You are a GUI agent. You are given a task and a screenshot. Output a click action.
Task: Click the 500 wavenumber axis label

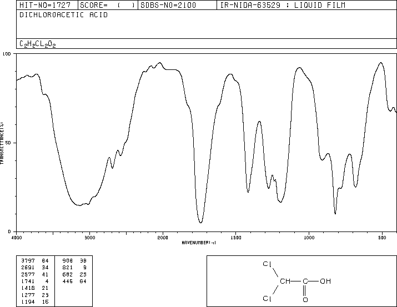point(382,238)
